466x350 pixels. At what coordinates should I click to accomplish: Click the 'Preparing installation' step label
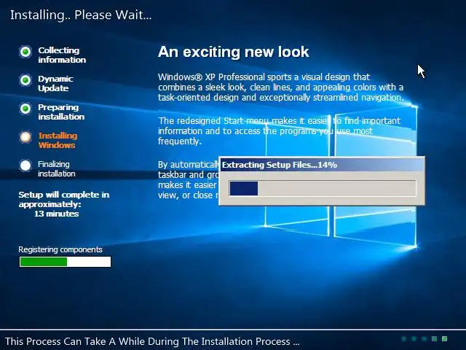coord(61,112)
